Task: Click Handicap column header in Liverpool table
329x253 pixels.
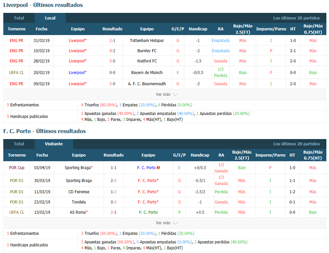Action: point(198,29)
